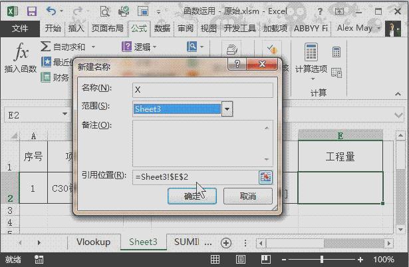
Task: Select row 3 header
Action: (10, 210)
